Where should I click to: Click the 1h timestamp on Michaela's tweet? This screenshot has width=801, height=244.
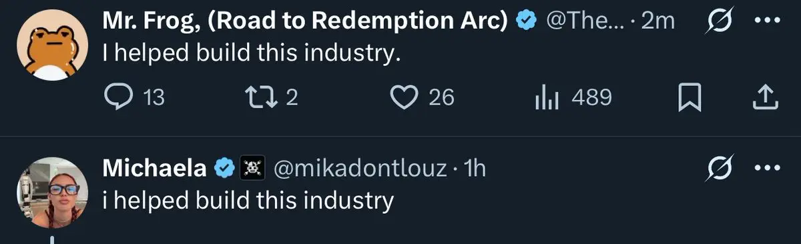[474, 169]
